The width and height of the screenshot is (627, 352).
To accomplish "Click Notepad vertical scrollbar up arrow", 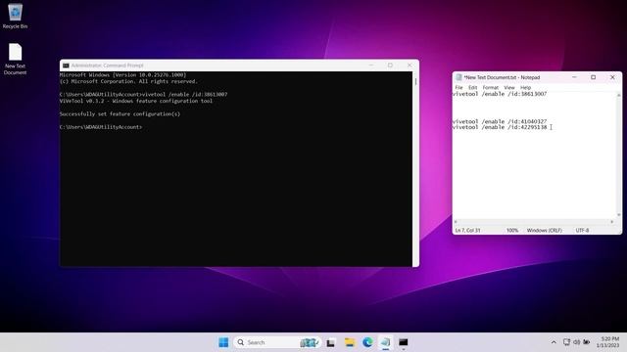I will click(x=618, y=95).
